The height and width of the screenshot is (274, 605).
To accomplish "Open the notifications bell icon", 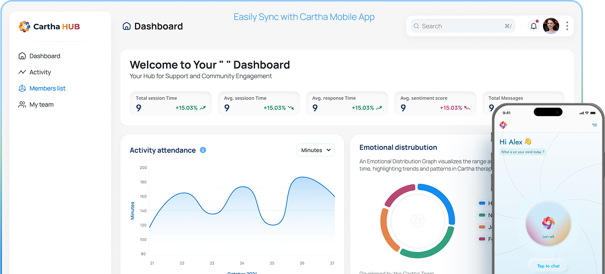I will [534, 26].
